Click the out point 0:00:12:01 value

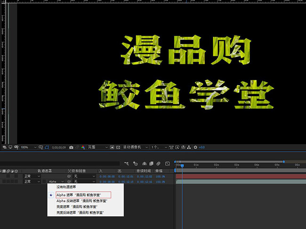126,176
